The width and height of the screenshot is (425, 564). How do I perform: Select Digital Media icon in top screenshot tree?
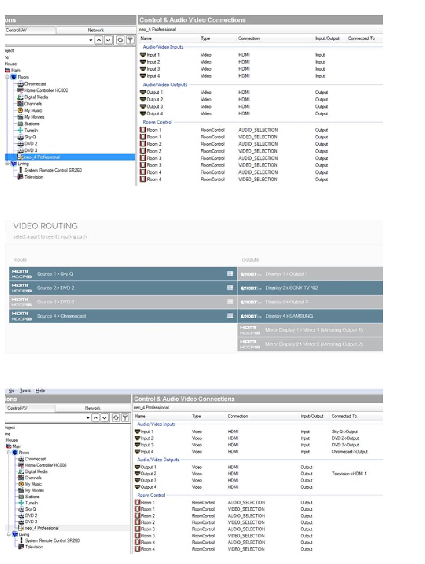(x=20, y=97)
